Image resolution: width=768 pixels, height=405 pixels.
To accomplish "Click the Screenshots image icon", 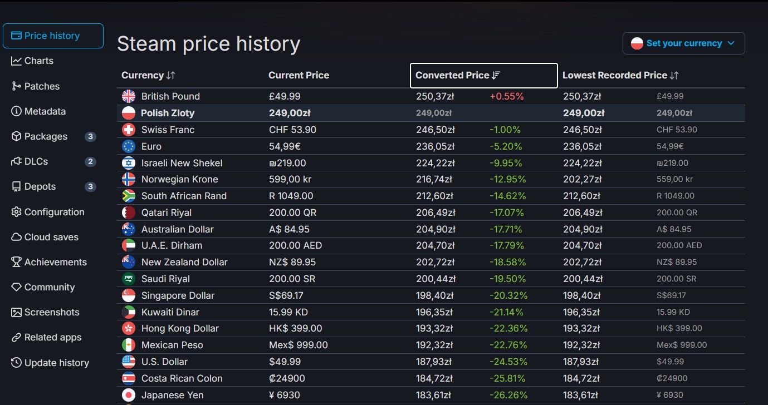I will pos(16,312).
